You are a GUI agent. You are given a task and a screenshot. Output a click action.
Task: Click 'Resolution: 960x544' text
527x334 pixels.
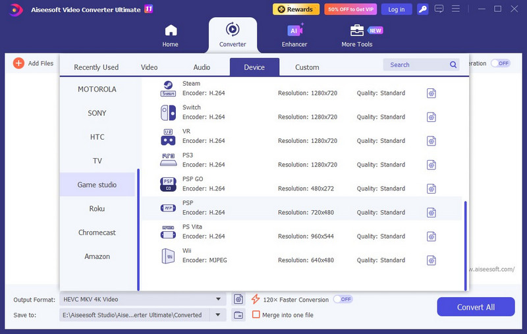point(306,237)
